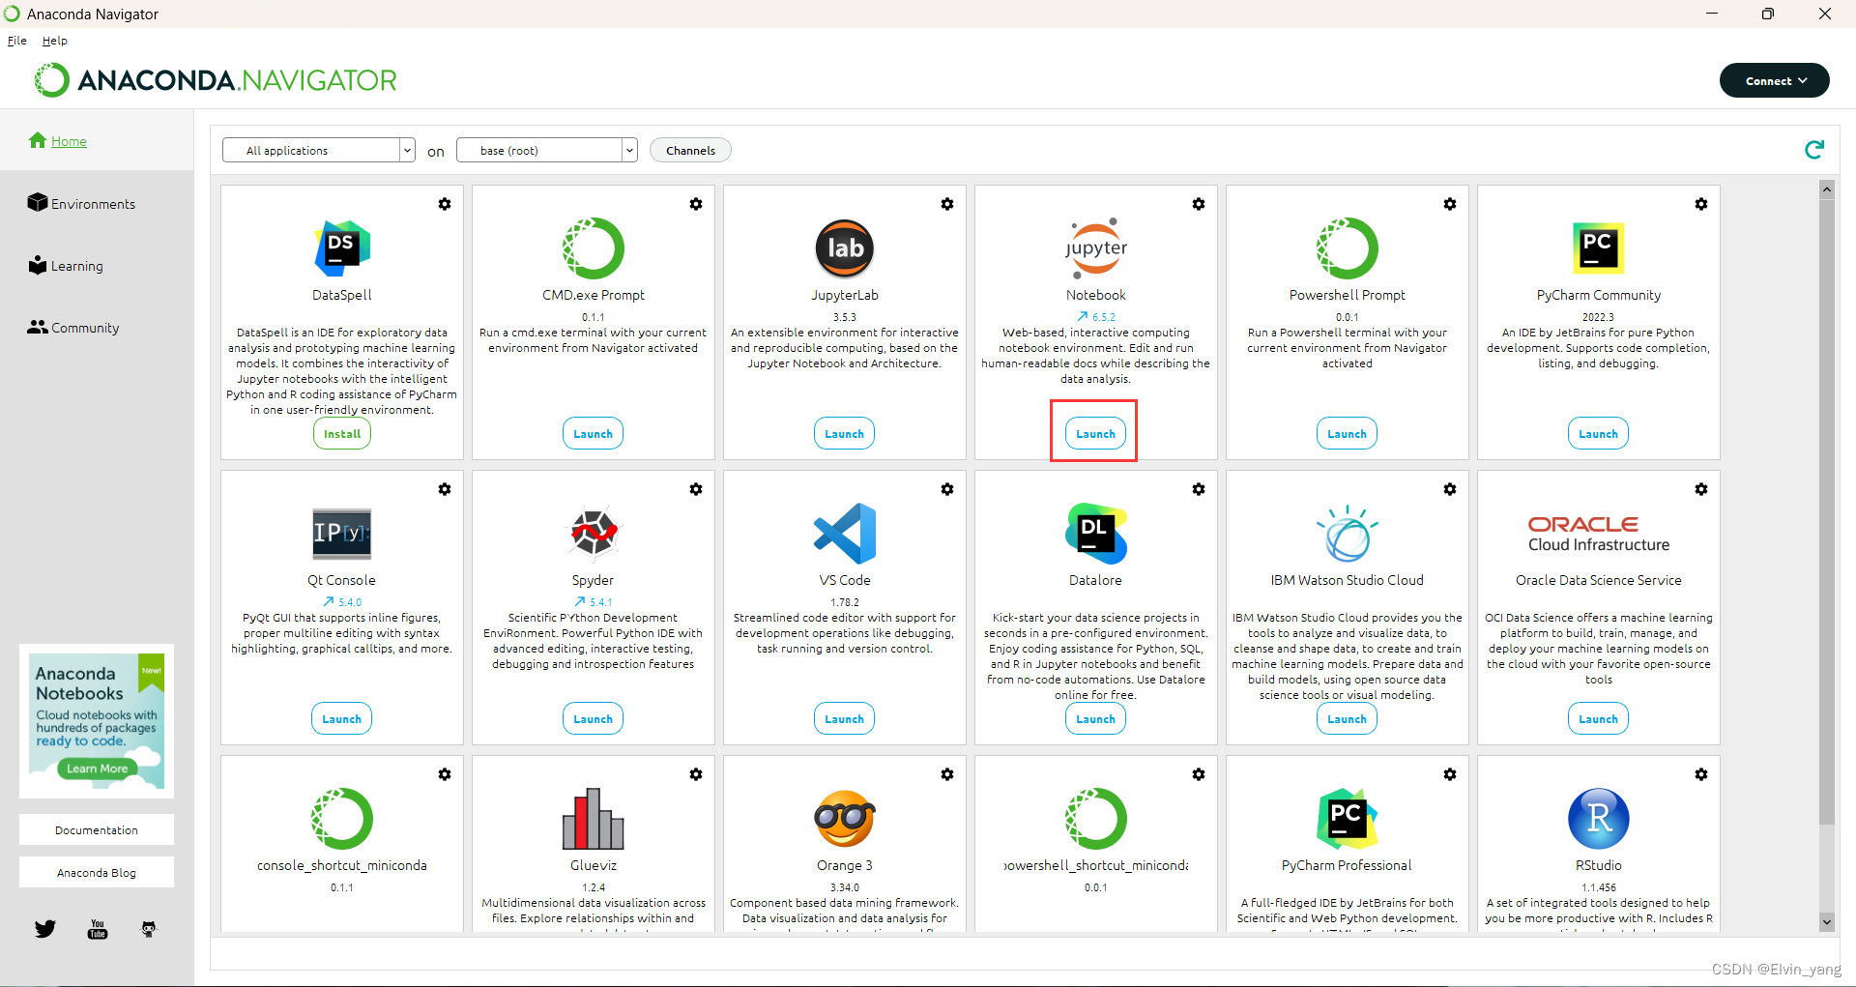Open the Orange 3 gear options
1856x987 pixels.
(x=947, y=774)
